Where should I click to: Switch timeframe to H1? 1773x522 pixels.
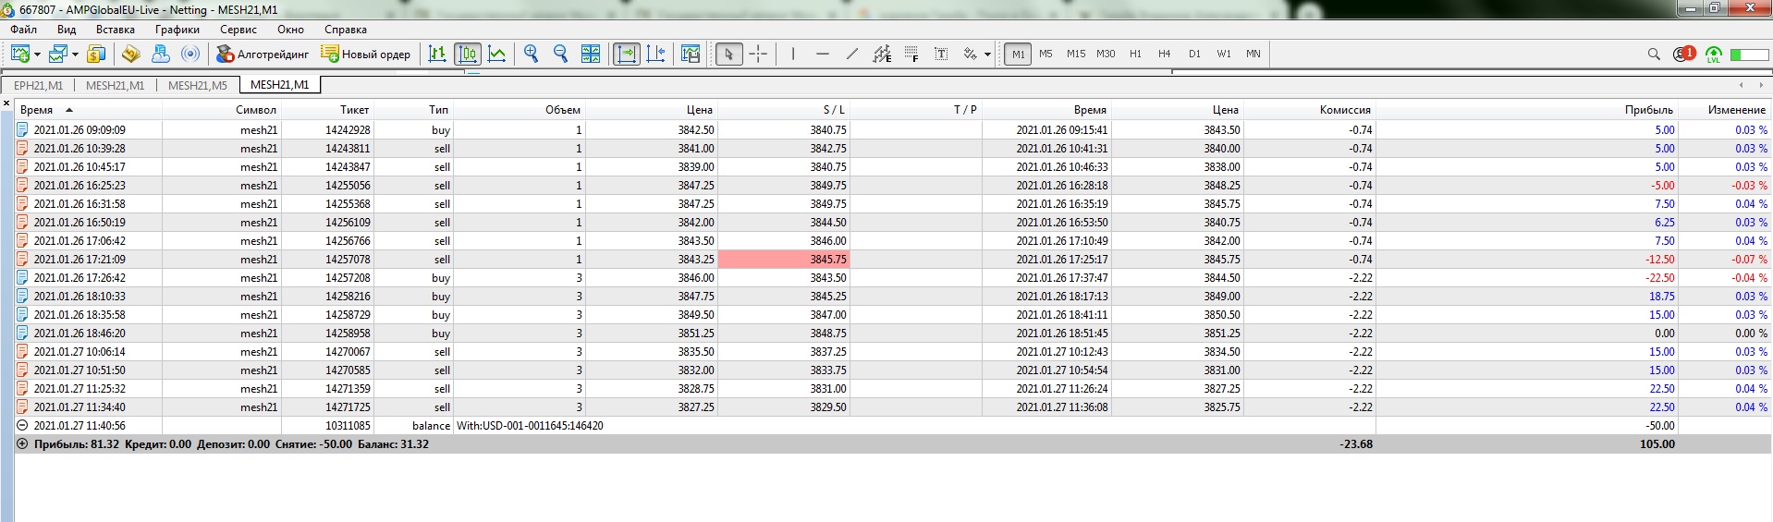pyautogui.click(x=1135, y=54)
